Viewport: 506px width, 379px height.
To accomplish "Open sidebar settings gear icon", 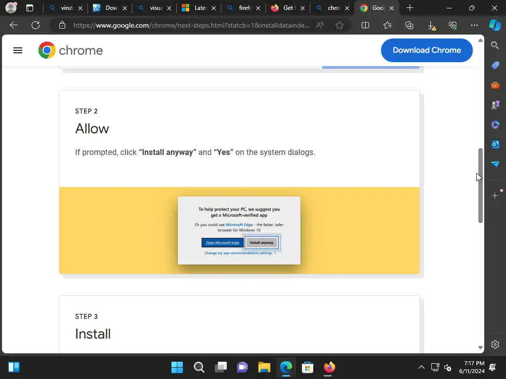I will pyautogui.click(x=495, y=344).
